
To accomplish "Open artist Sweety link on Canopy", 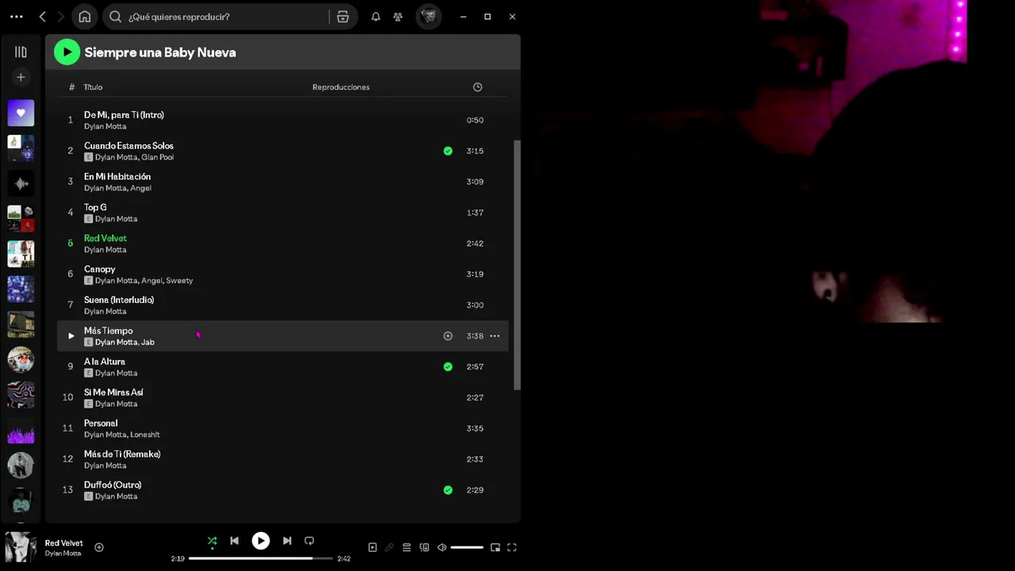I will click(179, 281).
